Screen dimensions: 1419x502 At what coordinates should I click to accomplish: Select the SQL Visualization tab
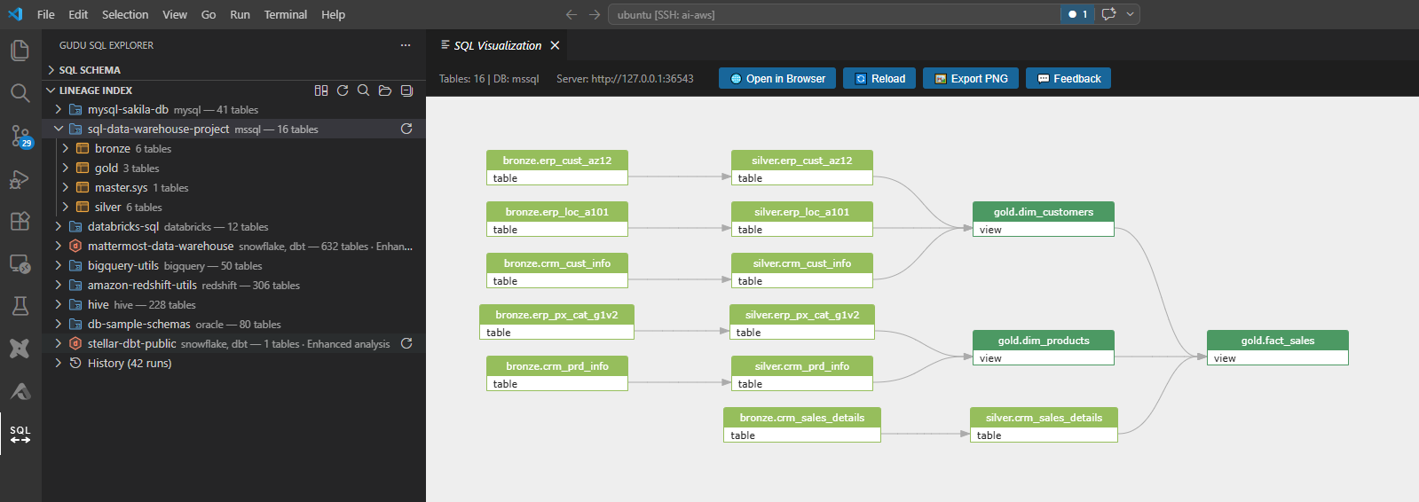tap(497, 45)
